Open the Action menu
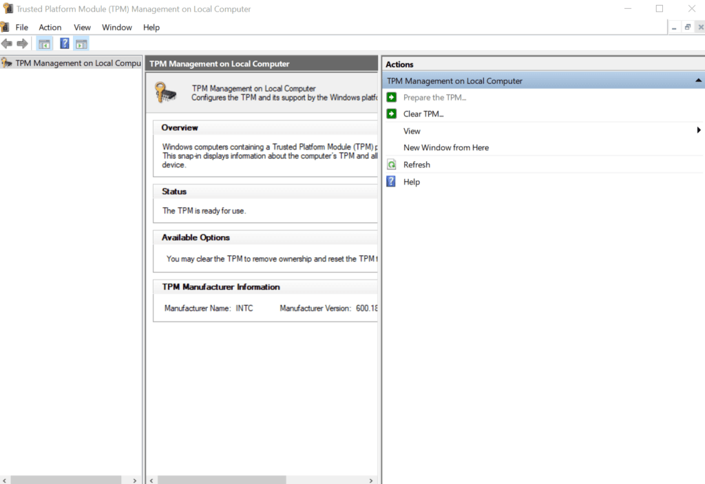The height and width of the screenshot is (484, 705). point(50,27)
